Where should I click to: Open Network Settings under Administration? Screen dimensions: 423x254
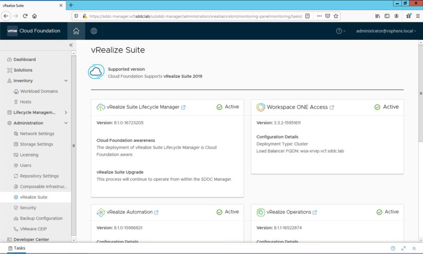pyautogui.click(x=35, y=133)
